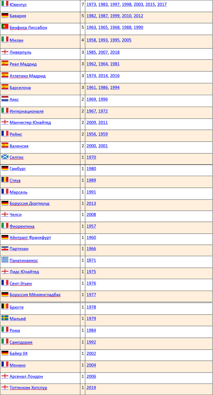Screen dimensions: 213x395
Task: Open the 2005 year link in Милан row
Action: click(126, 40)
